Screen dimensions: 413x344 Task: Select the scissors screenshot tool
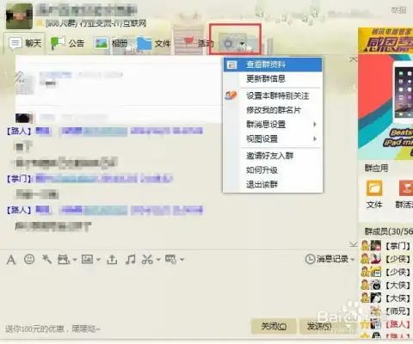tap(147, 260)
